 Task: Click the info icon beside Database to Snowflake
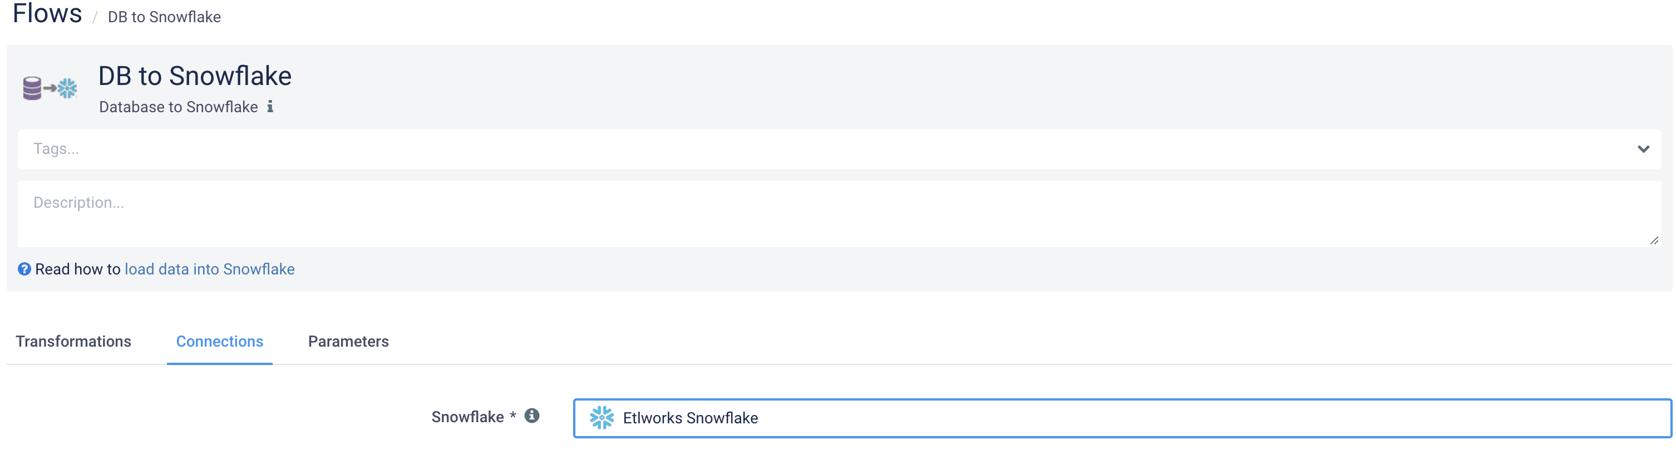270,107
